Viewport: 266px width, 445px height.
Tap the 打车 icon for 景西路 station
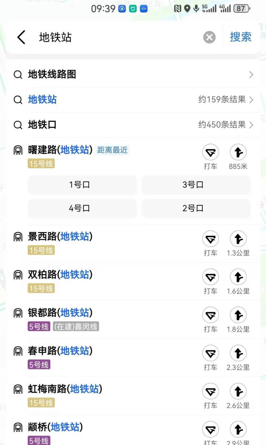210,239
